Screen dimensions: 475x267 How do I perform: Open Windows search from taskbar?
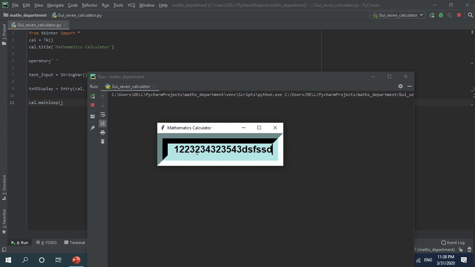[x=25, y=260]
